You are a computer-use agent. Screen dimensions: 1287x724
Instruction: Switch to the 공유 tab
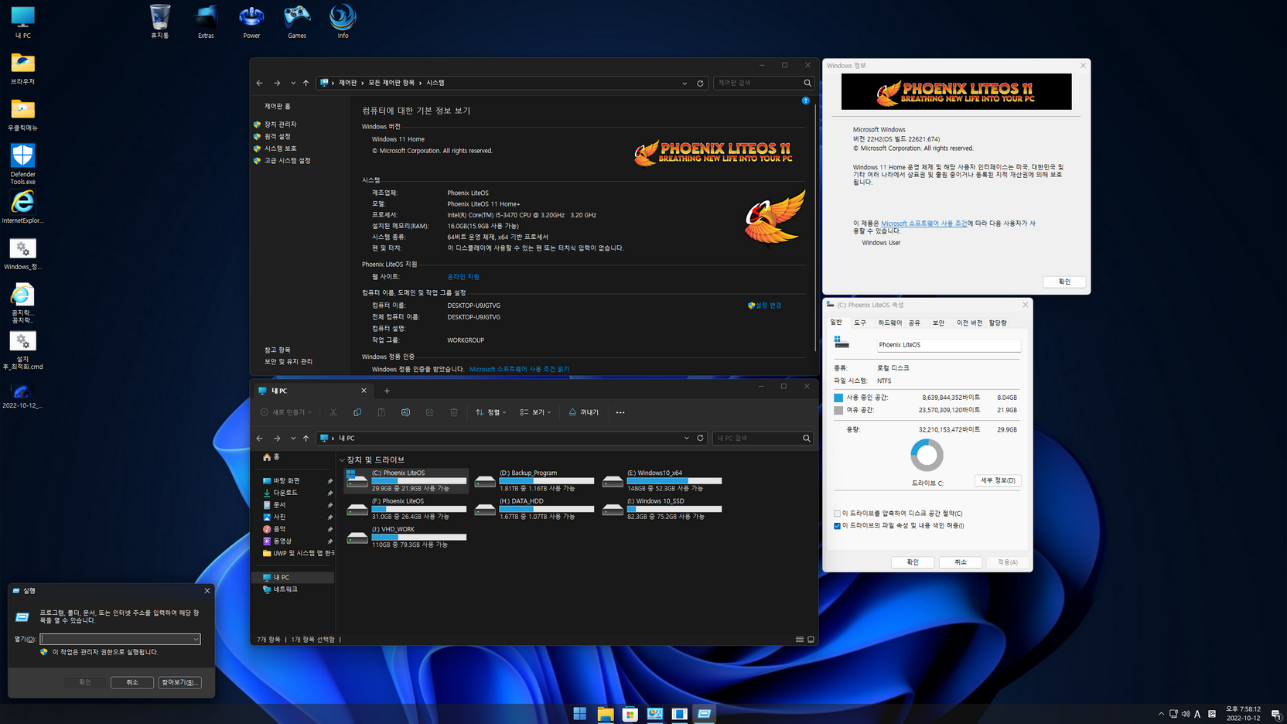coord(914,323)
